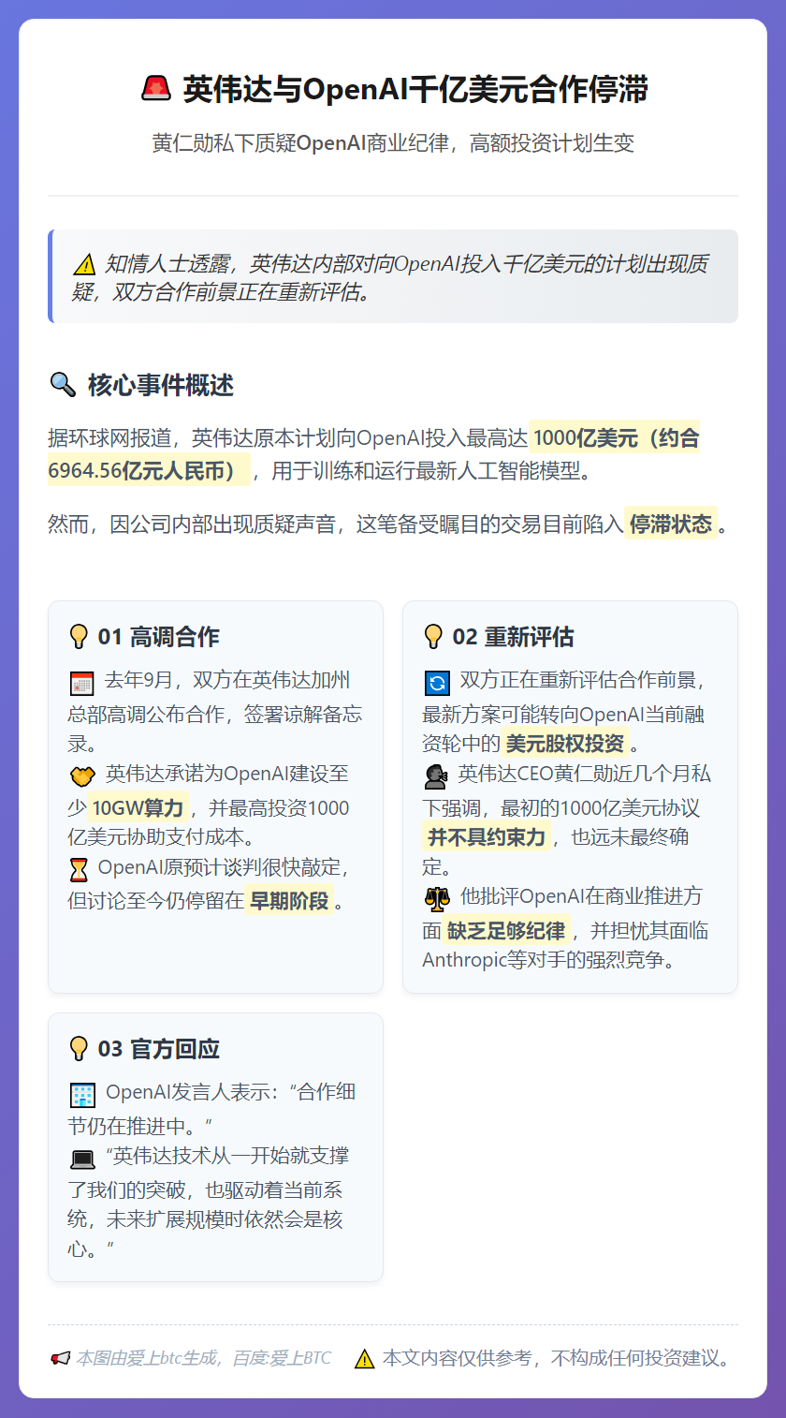
Task: Click the balance scale icon before 他批评OpenAI
Action: point(437,899)
